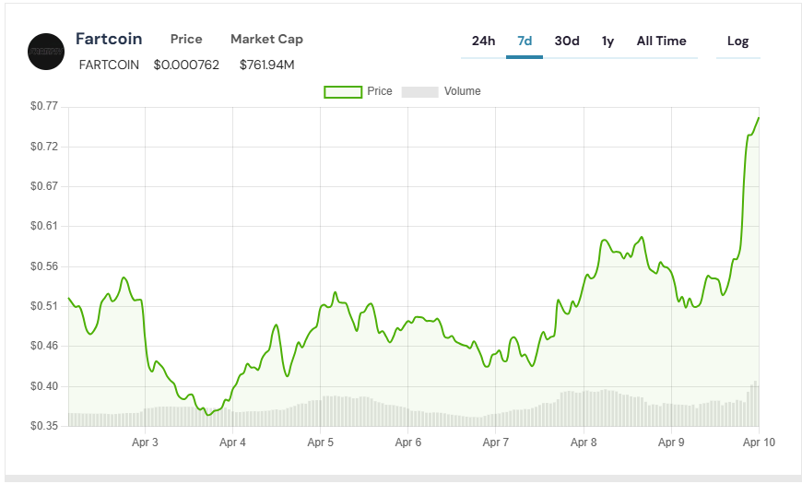Screen dimensions: 802x484
Task: Click the Apr 9 x-axis label
Action: click(671, 442)
